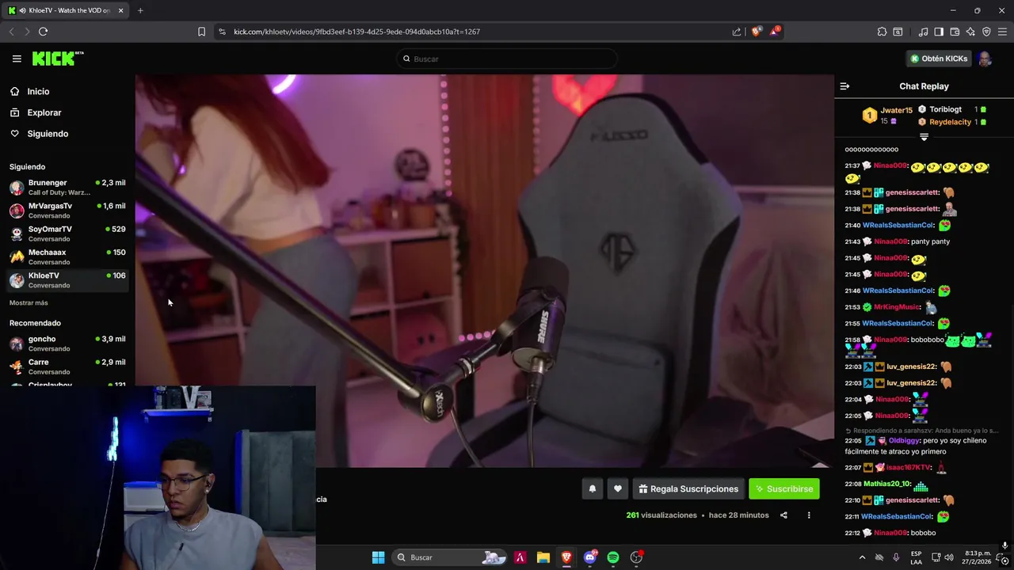Click the Windows taskbar Buscar box
This screenshot has height=570, width=1014.
tap(449, 557)
